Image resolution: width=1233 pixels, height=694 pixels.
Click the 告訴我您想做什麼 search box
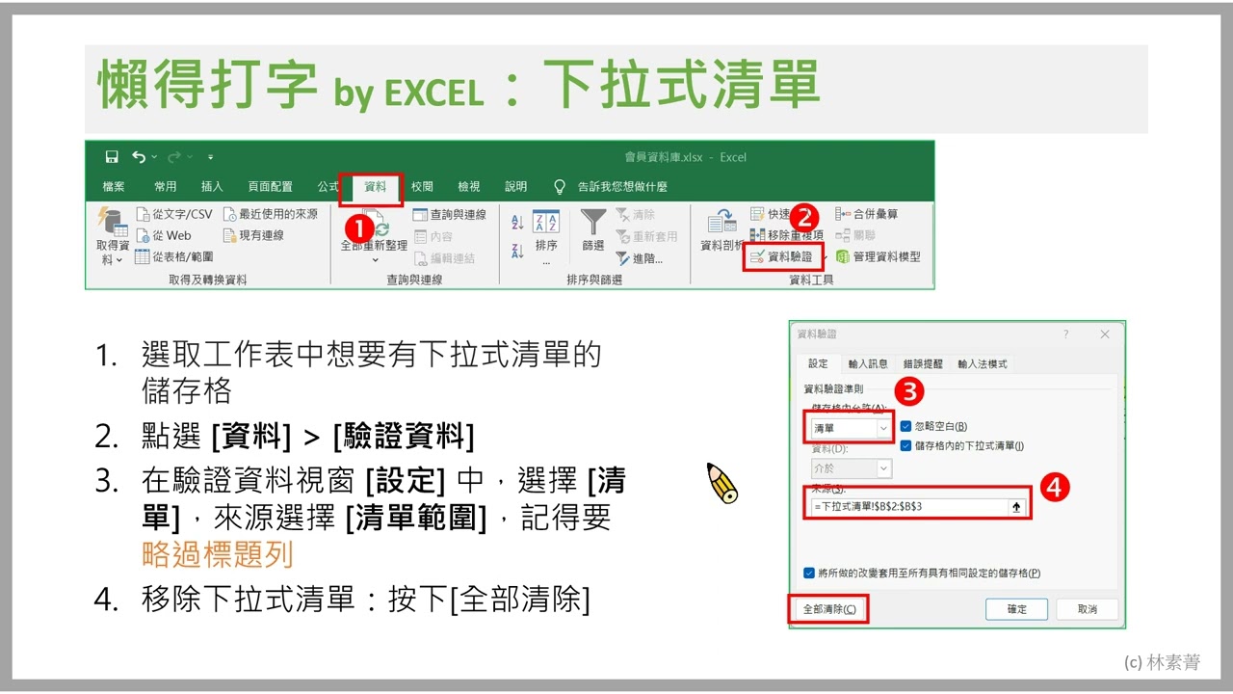613,187
